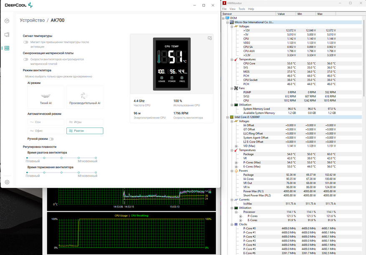Choose the Сон automatic fan mode
The height and width of the screenshot is (255, 366).
tap(46, 122)
